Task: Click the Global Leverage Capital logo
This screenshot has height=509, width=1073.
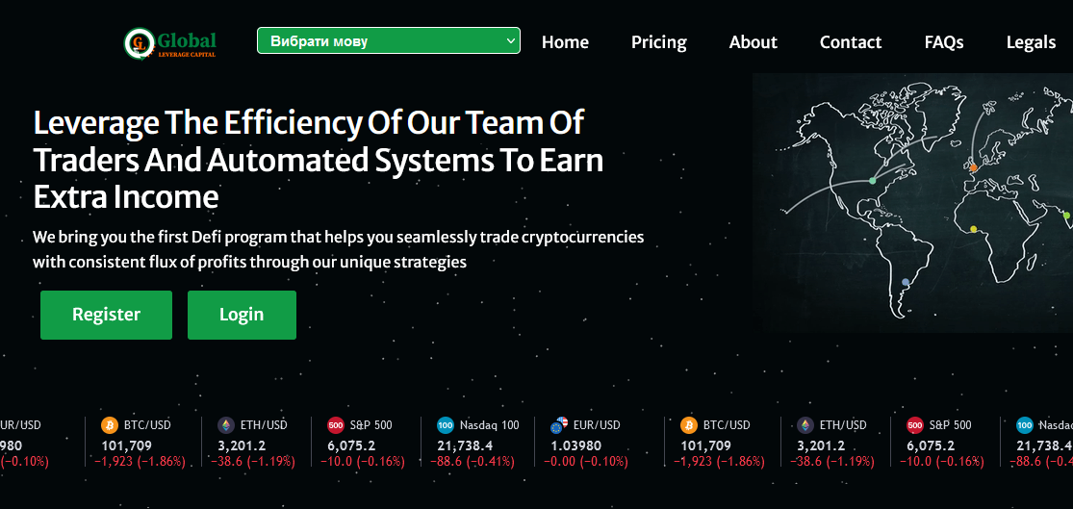Action: pos(170,42)
